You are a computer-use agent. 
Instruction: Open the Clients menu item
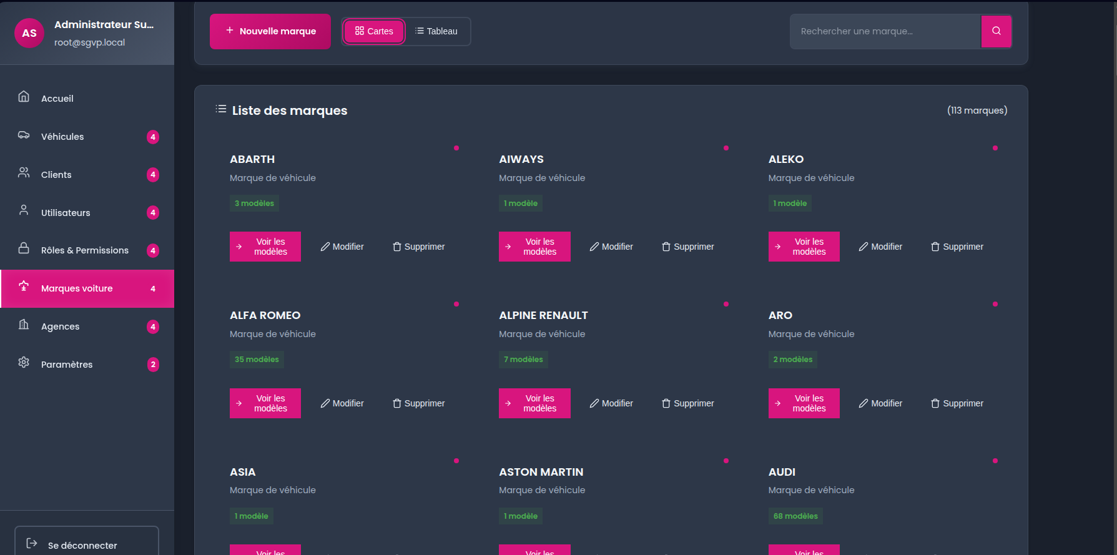[x=56, y=175]
